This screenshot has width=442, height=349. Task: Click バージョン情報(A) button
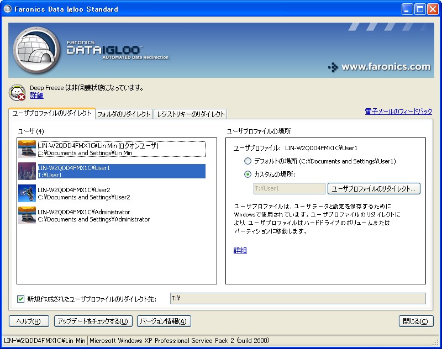pyautogui.click(x=164, y=321)
